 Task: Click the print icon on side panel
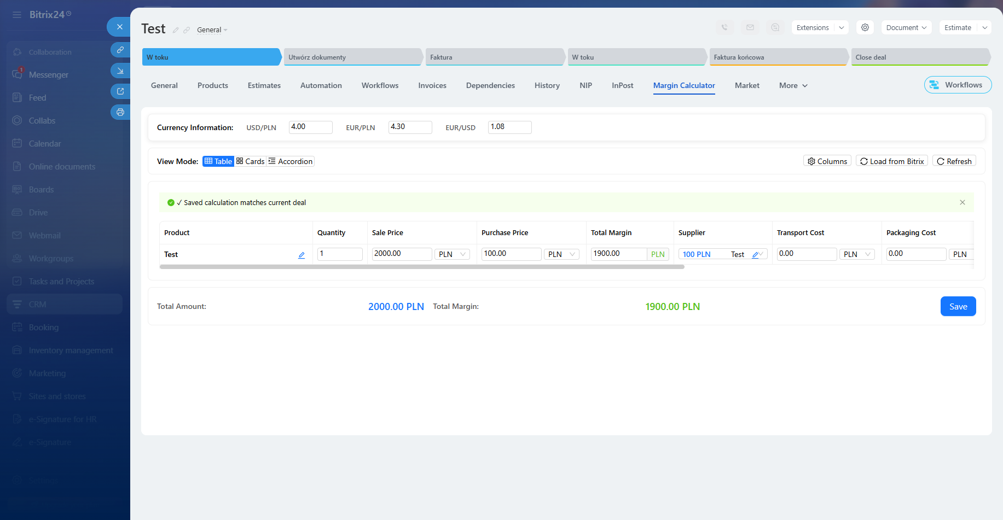tap(120, 112)
